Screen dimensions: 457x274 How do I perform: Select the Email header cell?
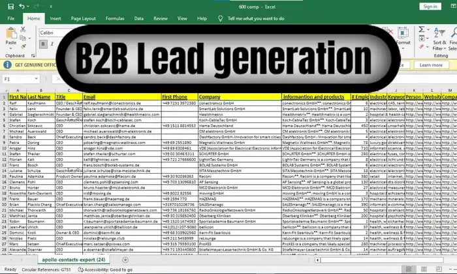(x=122, y=97)
